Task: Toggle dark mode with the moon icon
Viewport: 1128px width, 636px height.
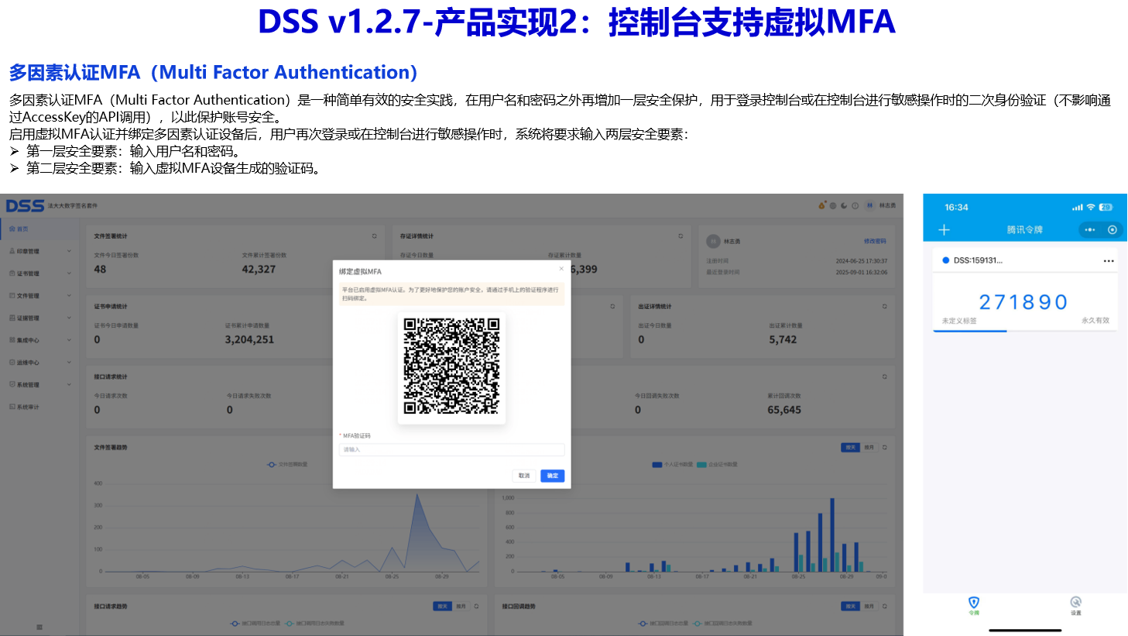Action: click(844, 205)
